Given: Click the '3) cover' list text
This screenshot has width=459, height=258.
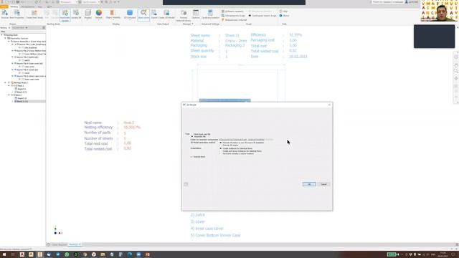Looking at the screenshot, I should 198,221.
